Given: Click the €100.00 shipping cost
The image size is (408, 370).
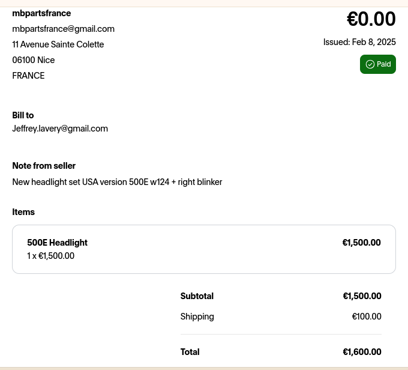Looking at the screenshot, I should pyautogui.click(x=366, y=317).
